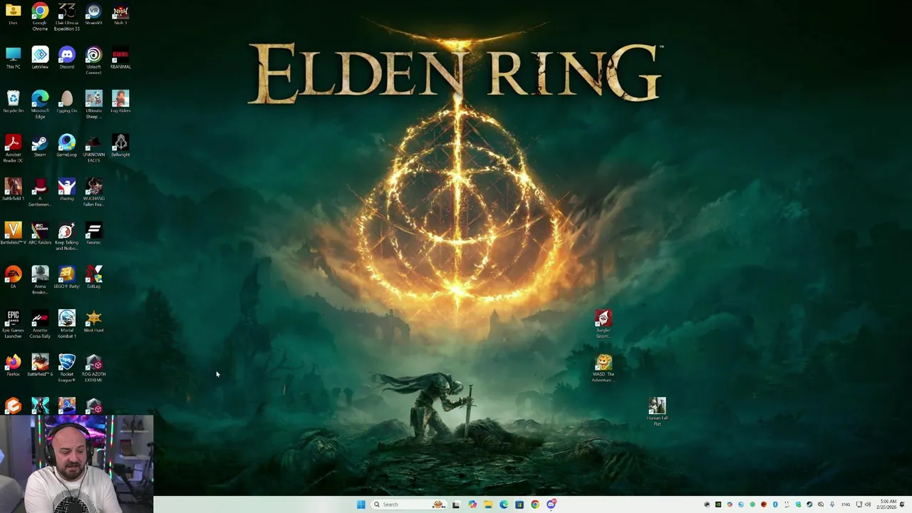Screen dimensions: 912x513
Task: Open the Clair Obscur Expedition 33 shortcut
Action: (x=66, y=16)
